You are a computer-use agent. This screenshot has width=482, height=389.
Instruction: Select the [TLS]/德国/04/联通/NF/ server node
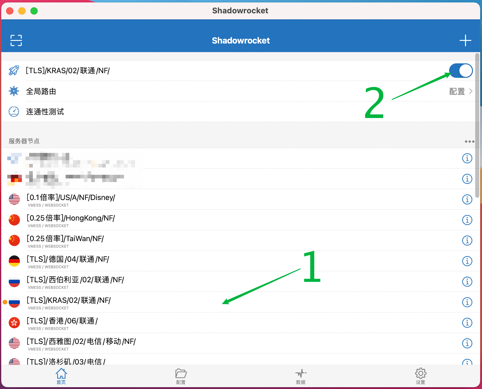click(x=68, y=259)
